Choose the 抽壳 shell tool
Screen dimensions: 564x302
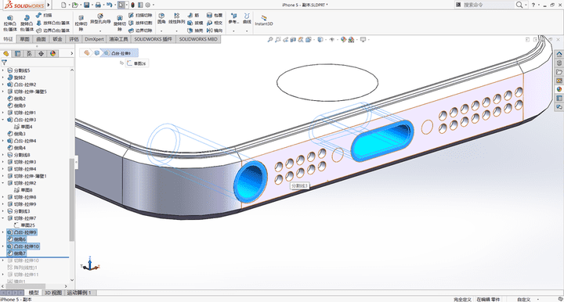click(x=195, y=31)
